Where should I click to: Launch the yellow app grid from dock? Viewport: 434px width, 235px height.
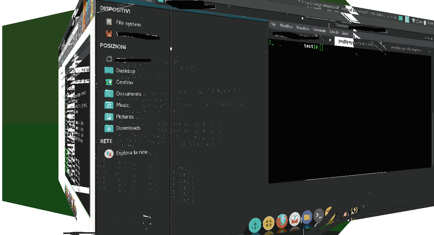click(x=269, y=223)
